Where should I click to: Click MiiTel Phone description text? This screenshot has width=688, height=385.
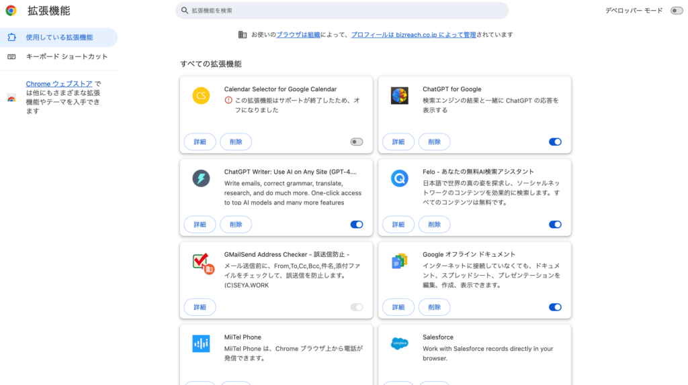tap(294, 353)
